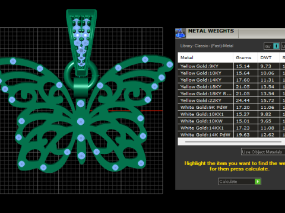Select the White Gold:9K PdW row
The height and width of the screenshot is (213, 285).
click(x=232, y=107)
